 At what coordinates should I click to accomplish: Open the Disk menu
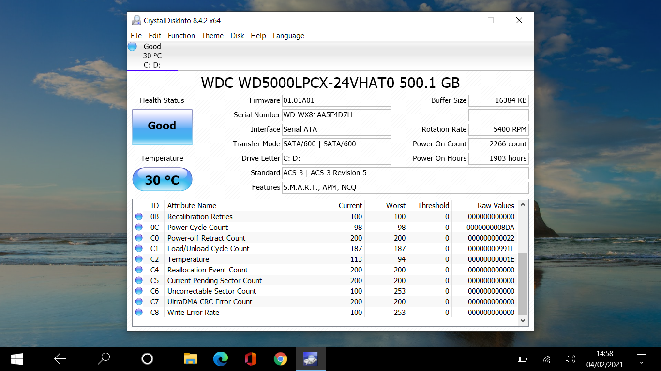tap(237, 36)
